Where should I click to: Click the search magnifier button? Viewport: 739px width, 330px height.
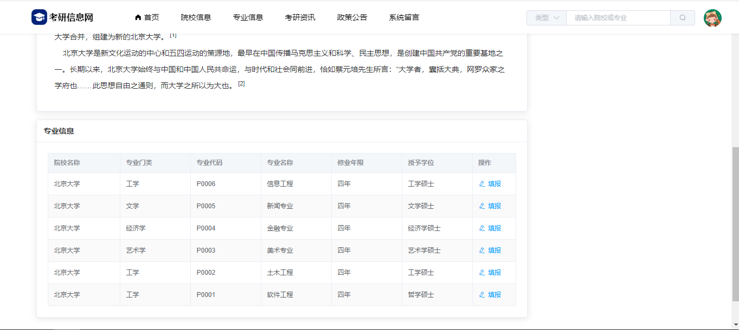(x=683, y=18)
